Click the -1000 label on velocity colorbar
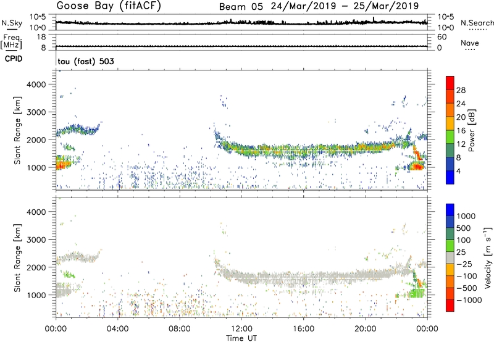The image size is (494, 342). tap(469, 300)
